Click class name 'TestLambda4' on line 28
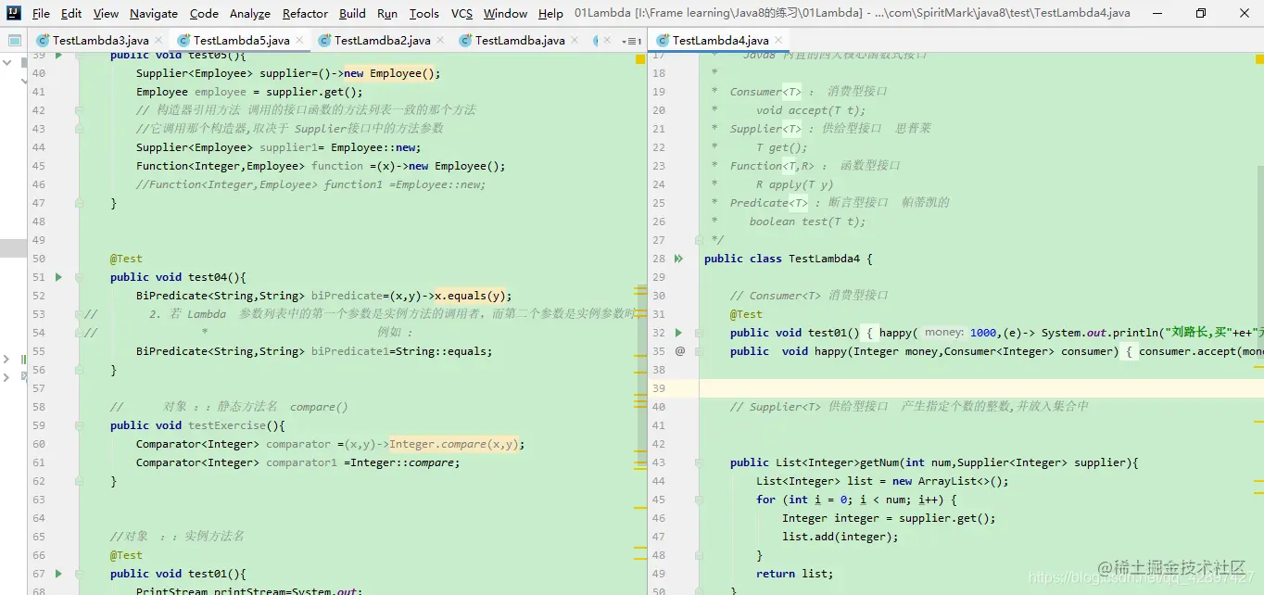 [824, 259]
